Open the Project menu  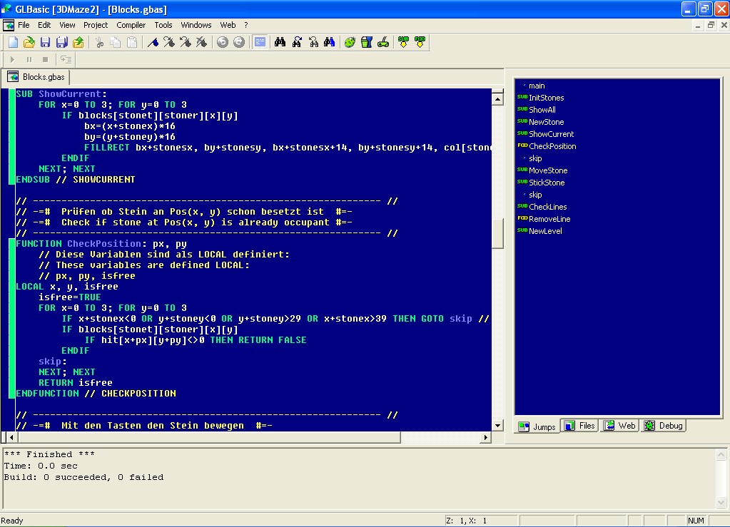pos(96,25)
